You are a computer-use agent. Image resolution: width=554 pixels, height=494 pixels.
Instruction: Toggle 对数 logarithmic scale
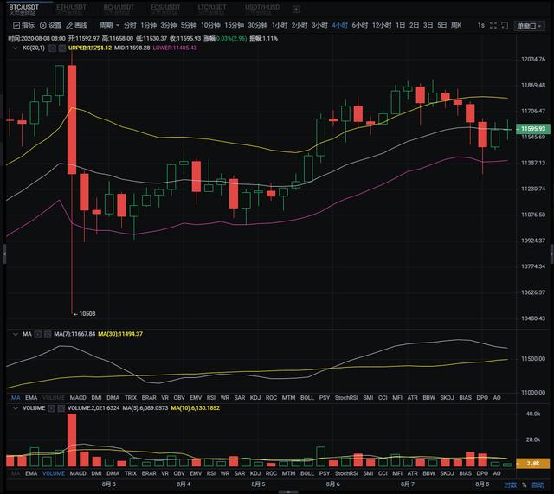(x=511, y=485)
